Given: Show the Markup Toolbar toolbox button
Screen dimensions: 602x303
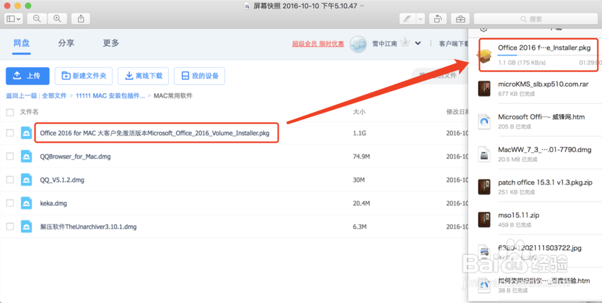Looking at the screenshot, I should point(460,19).
